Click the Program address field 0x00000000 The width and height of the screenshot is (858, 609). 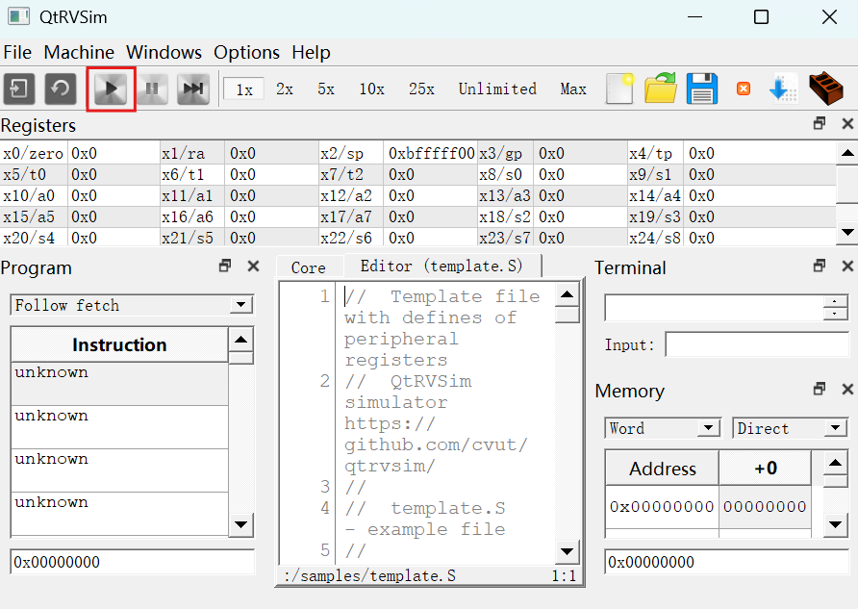[133, 562]
